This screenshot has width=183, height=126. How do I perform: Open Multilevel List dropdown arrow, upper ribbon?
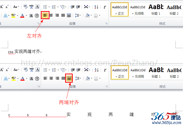point(66,7)
